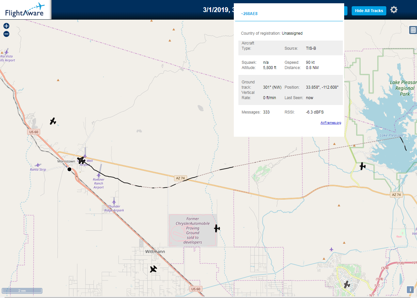This screenshot has height=298, width=417.
Task: Select aircraft icon over the bottom-right neighborhood
Action: [x=347, y=285]
